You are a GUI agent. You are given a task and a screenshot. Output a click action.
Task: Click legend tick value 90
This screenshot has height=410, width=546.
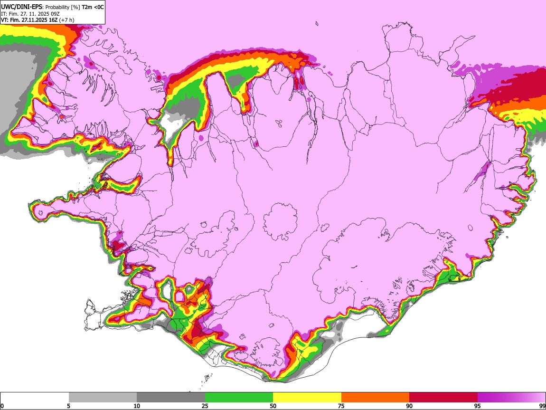point(409,406)
